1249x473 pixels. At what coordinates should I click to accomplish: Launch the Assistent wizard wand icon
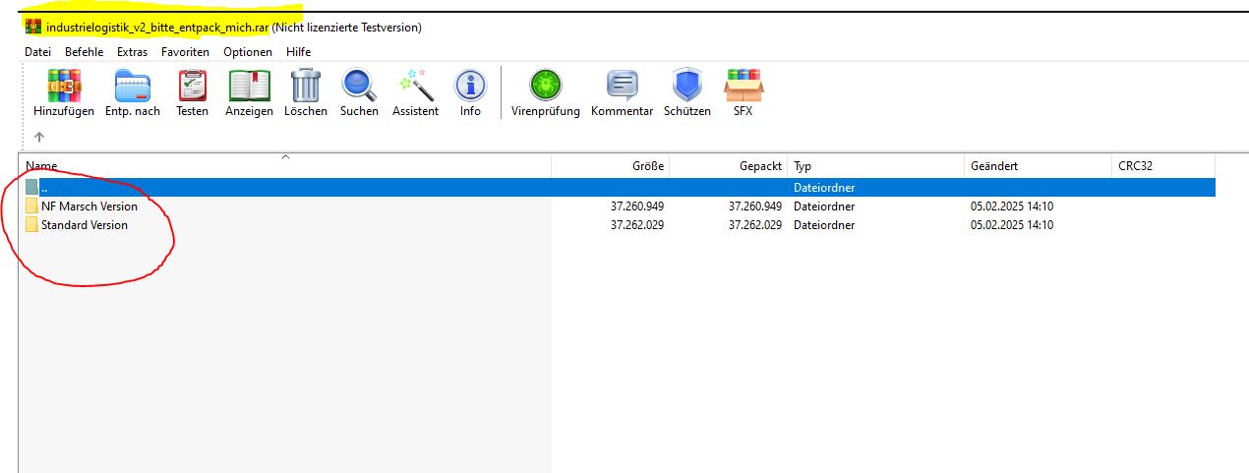pyautogui.click(x=416, y=86)
